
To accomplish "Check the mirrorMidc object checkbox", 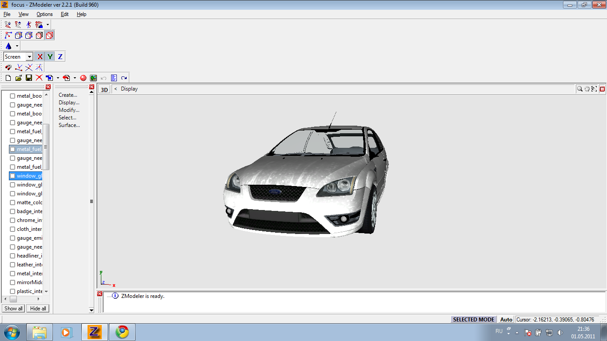I will 12,282.
